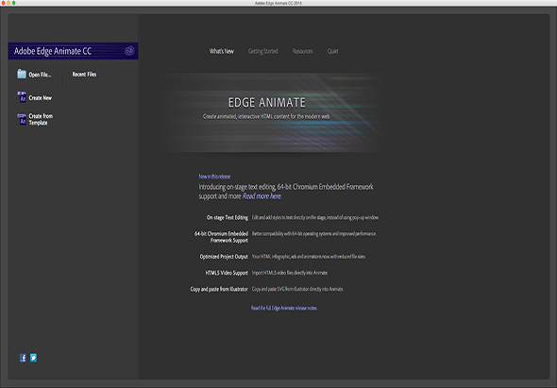Open the Resources tab
The image size is (557, 388).
(303, 51)
